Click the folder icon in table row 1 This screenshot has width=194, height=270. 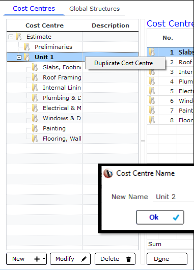point(152,52)
